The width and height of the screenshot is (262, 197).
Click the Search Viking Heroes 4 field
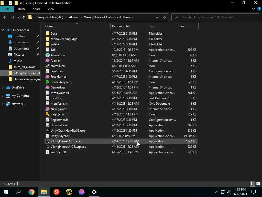[x=215, y=17]
